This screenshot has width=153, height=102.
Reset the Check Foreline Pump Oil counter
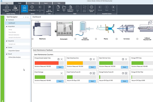[x=92, y=81]
